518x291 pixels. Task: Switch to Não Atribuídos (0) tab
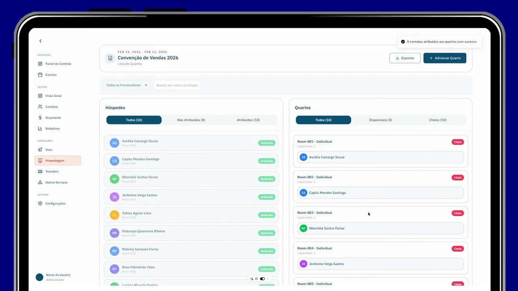[x=191, y=120]
